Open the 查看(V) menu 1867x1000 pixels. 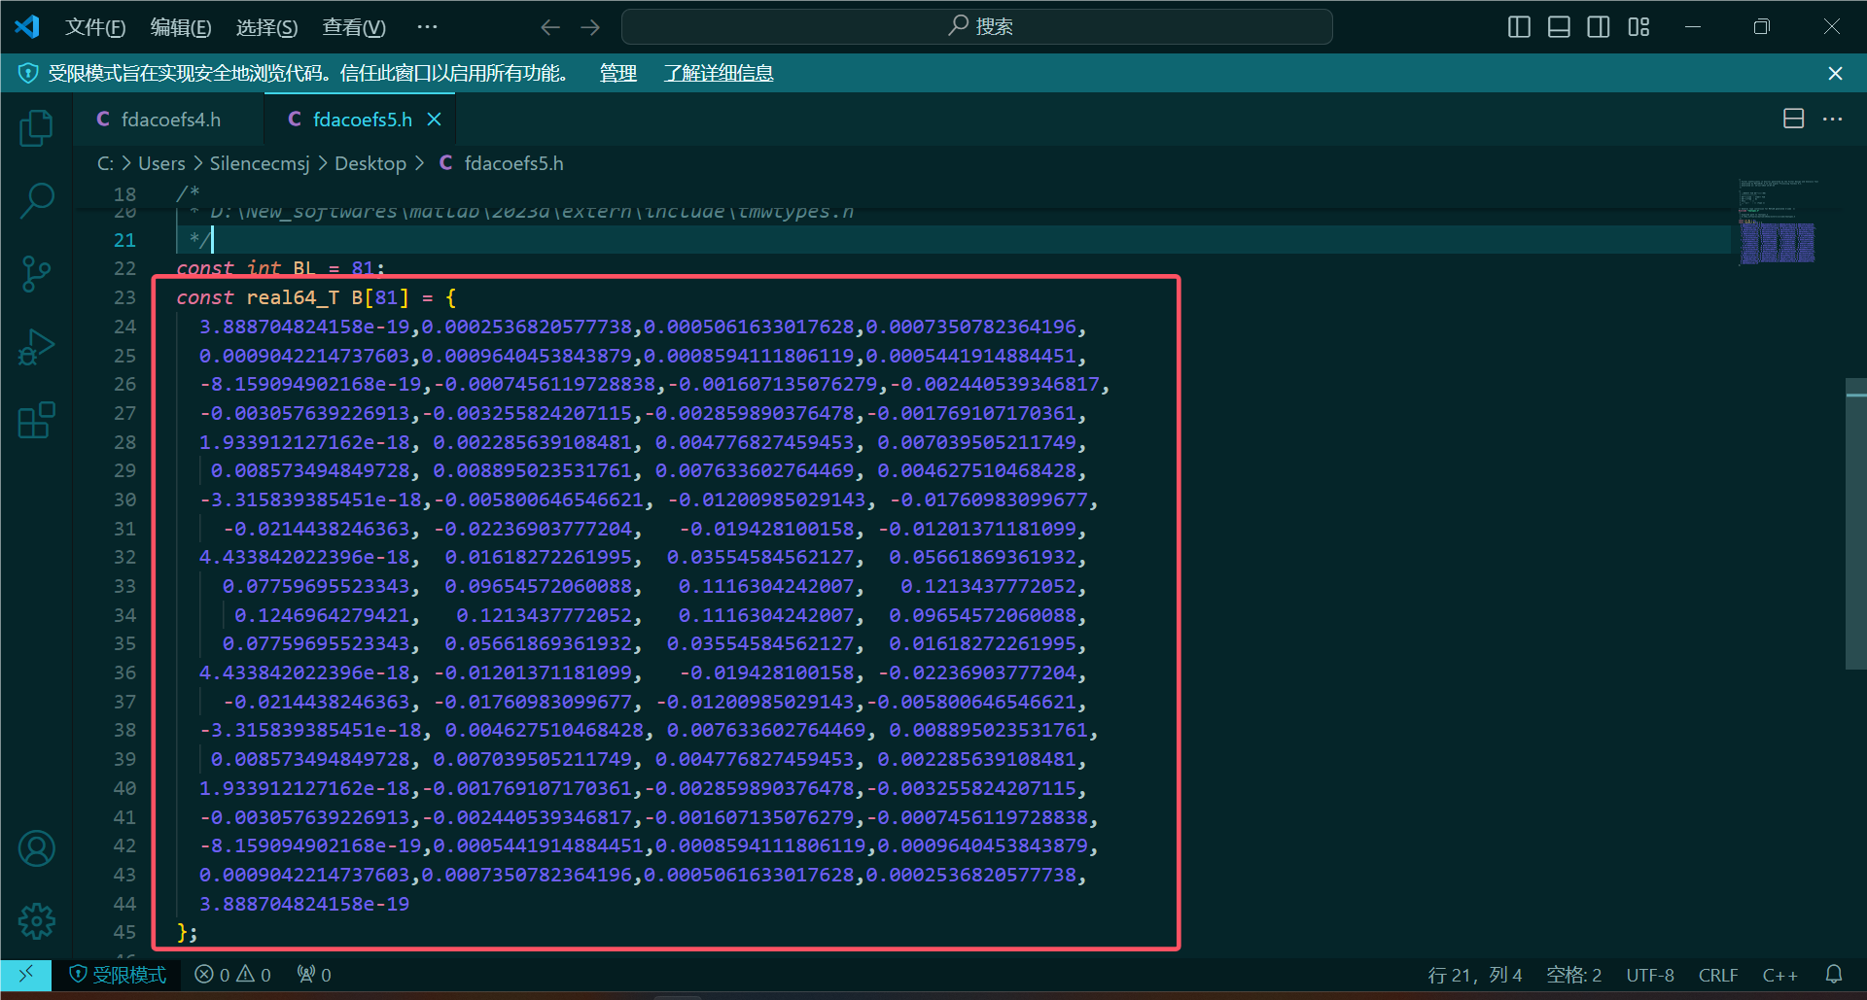point(354,27)
